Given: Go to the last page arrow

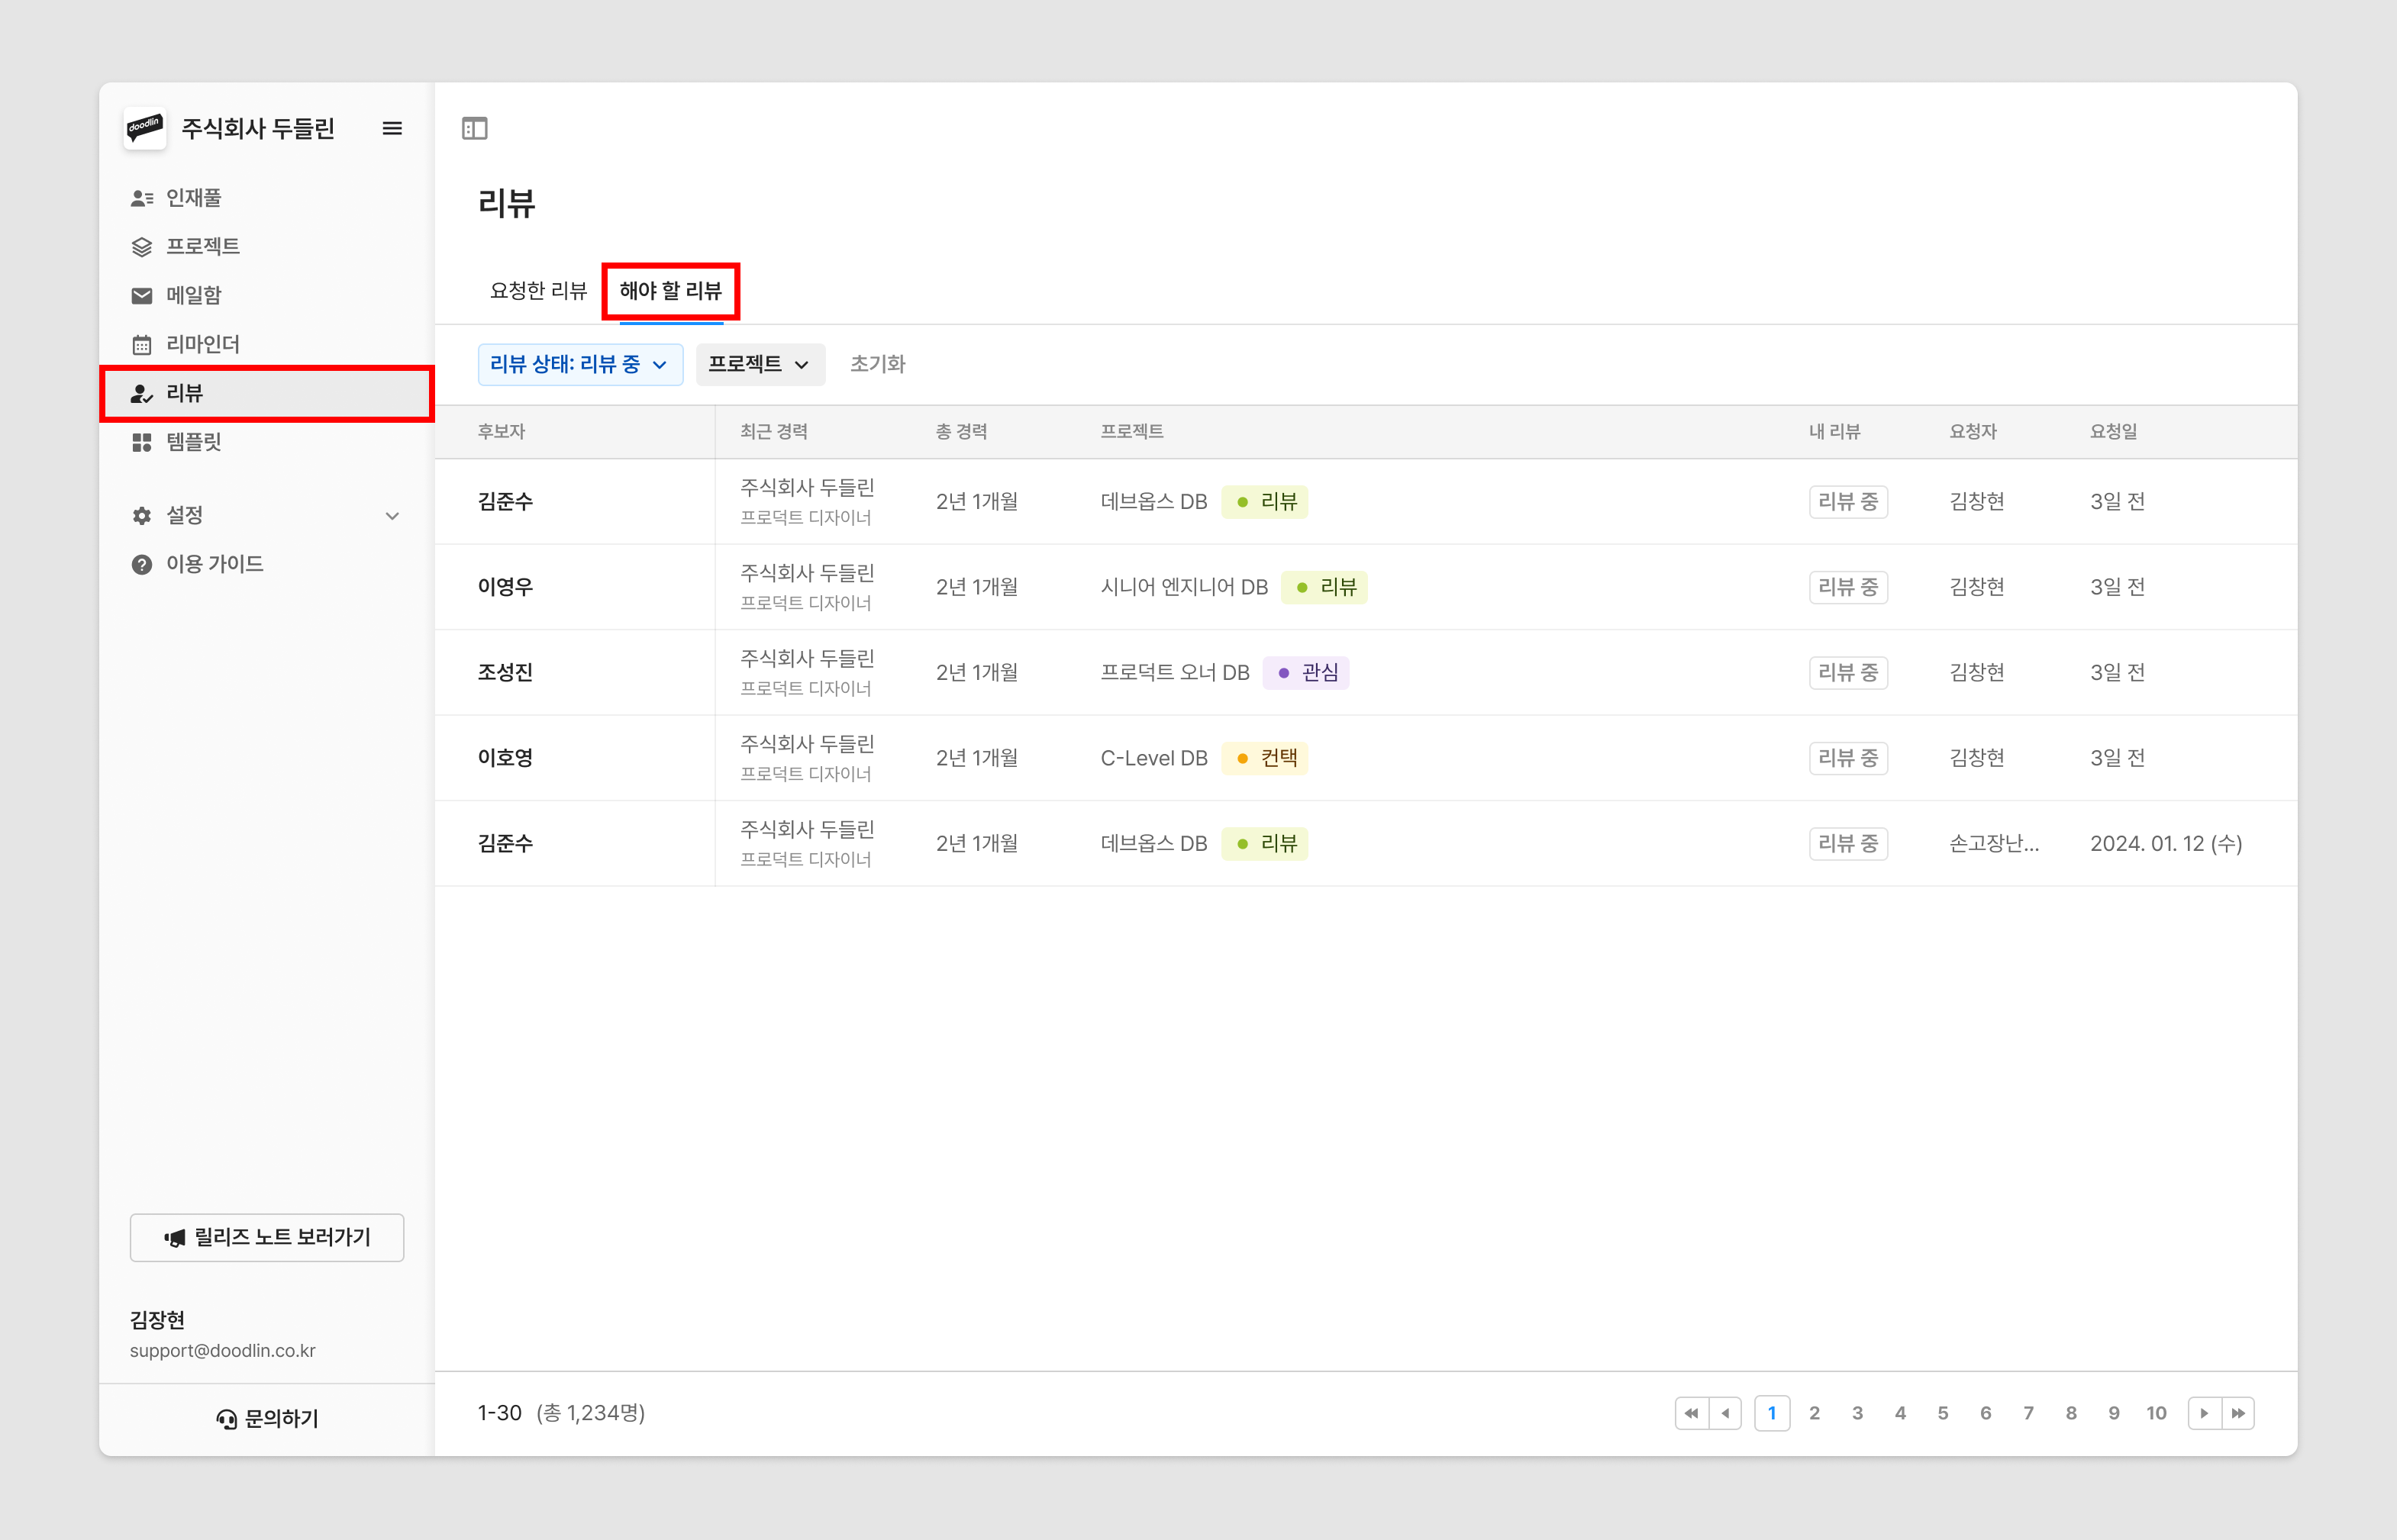Looking at the screenshot, I should pos(2238,1413).
